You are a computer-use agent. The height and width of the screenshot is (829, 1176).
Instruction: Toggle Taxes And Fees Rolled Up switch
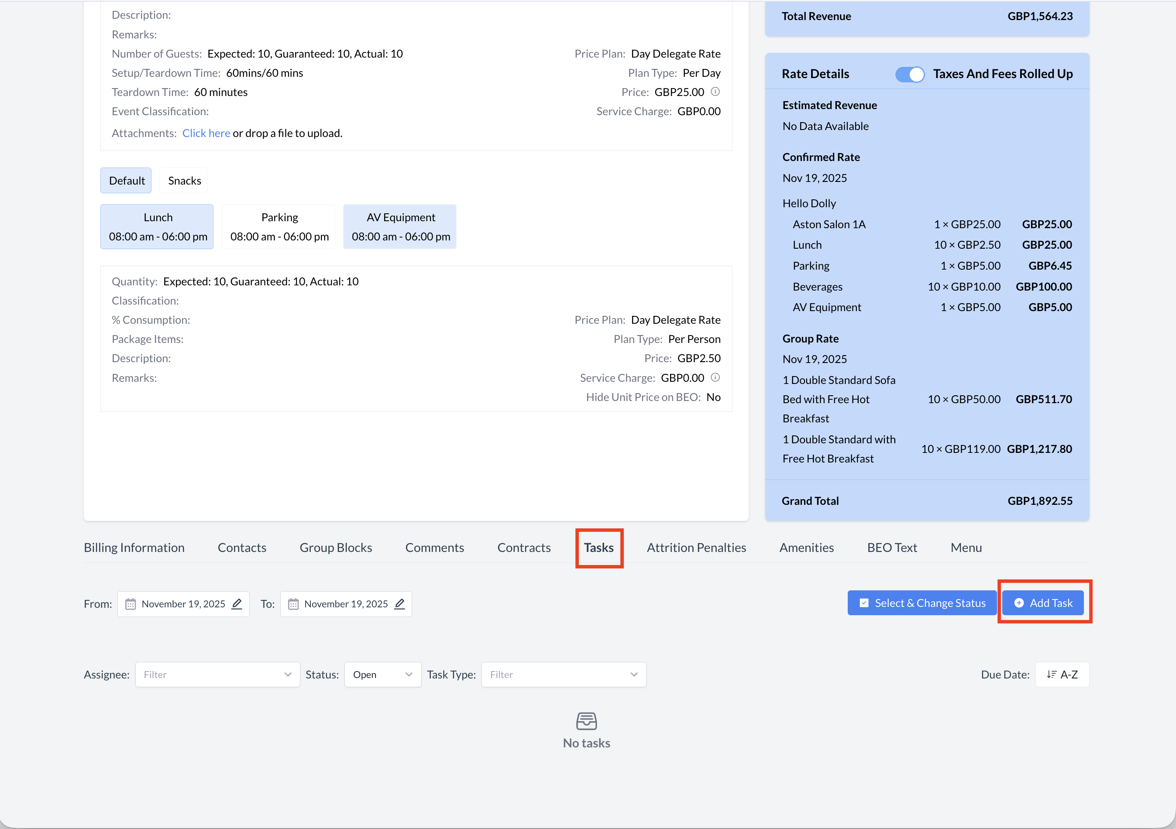coord(909,74)
